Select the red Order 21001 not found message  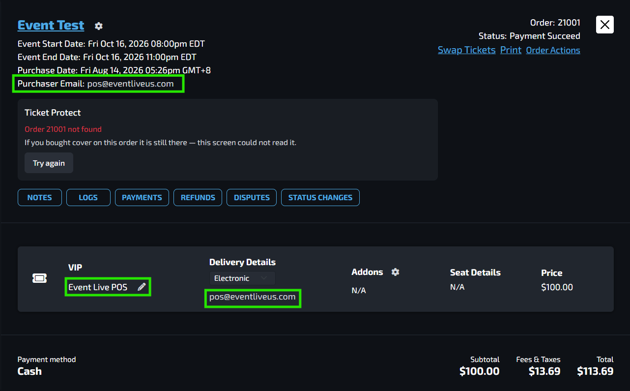63,129
